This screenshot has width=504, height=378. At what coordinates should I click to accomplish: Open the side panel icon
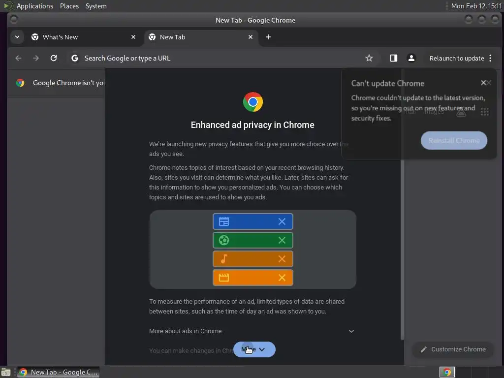point(394,58)
